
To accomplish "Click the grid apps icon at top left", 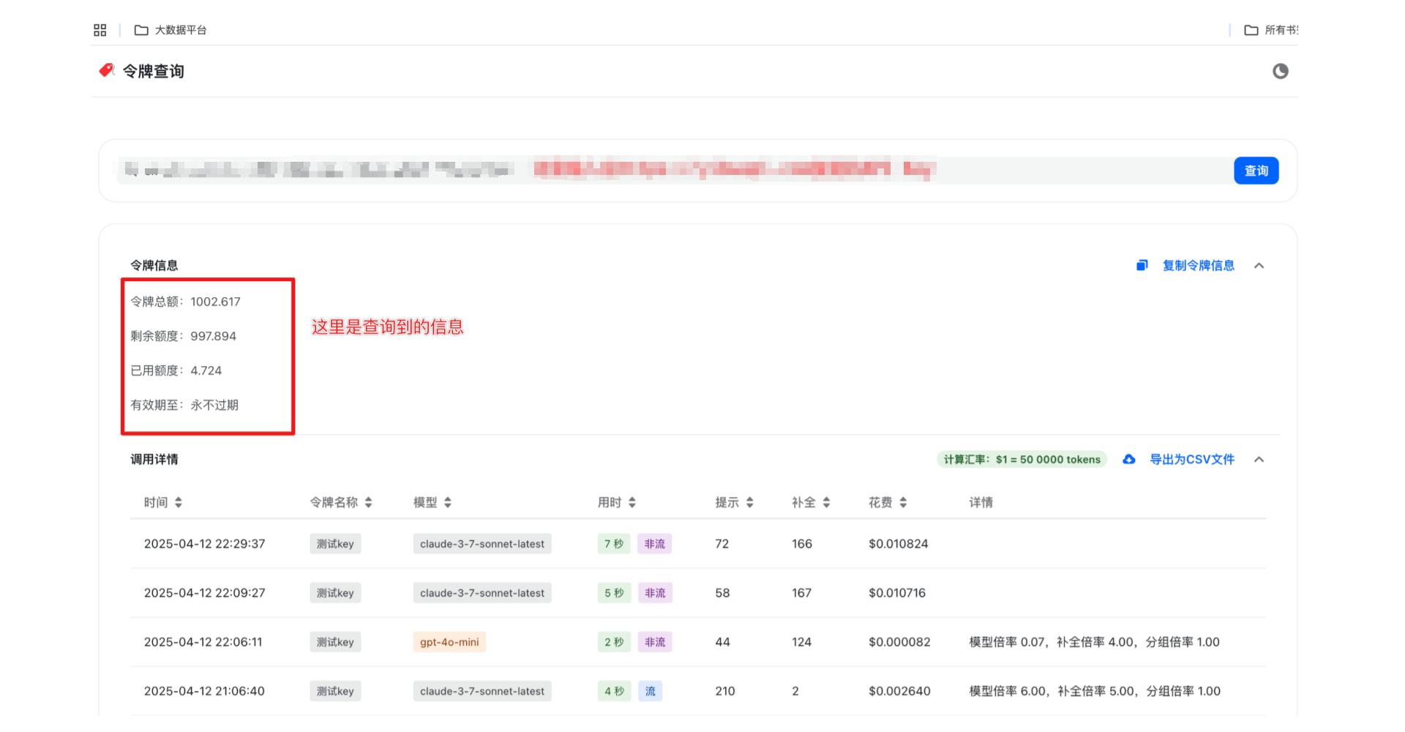I will [100, 30].
